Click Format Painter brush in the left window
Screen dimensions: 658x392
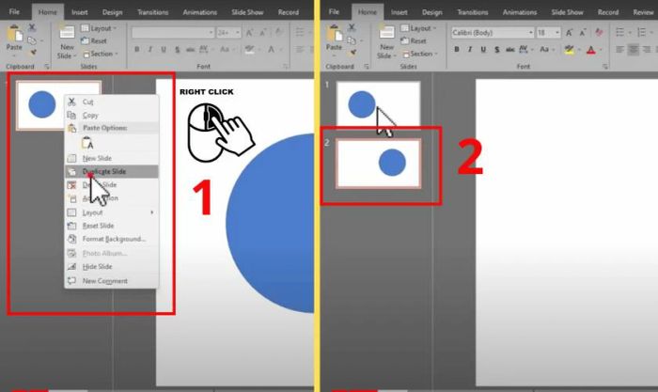[x=33, y=52]
